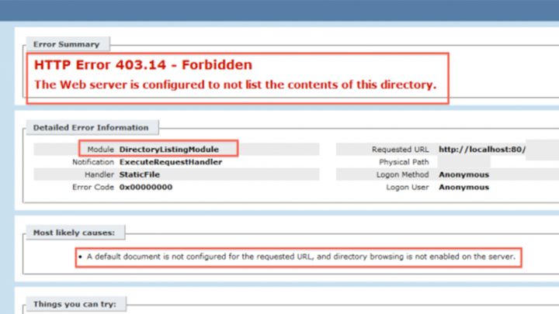Select the Anonymous value beside Logon User
This screenshot has width=559, height=314.
click(464, 188)
